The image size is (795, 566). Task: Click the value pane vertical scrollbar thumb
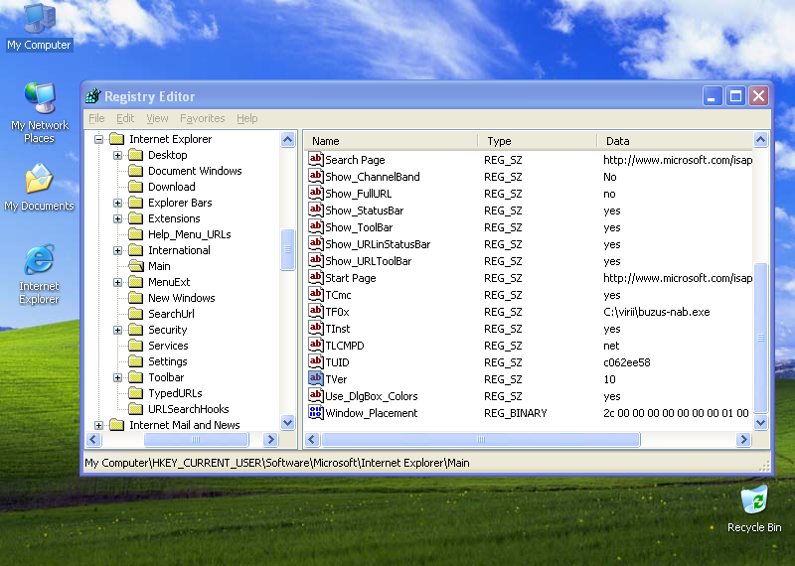pyautogui.click(x=760, y=338)
